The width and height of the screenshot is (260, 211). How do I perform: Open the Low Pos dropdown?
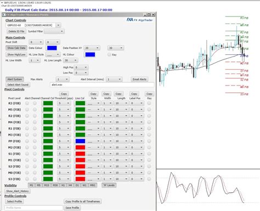click(x=81, y=73)
